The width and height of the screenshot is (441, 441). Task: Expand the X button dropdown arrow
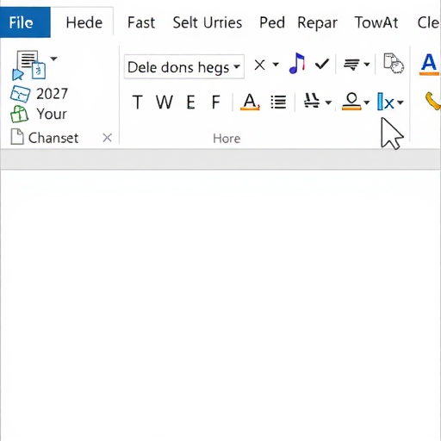[x=276, y=65]
